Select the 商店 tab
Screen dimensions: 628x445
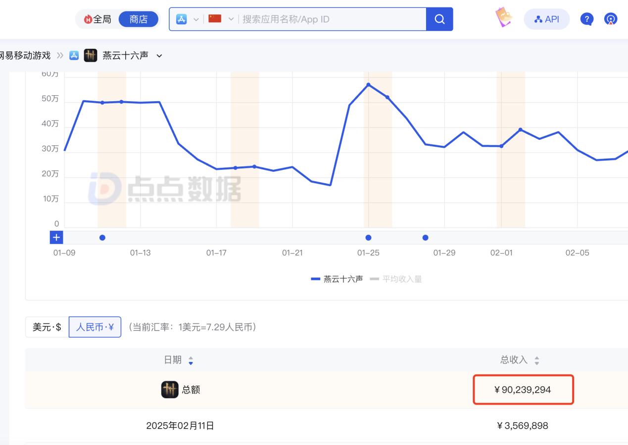139,19
